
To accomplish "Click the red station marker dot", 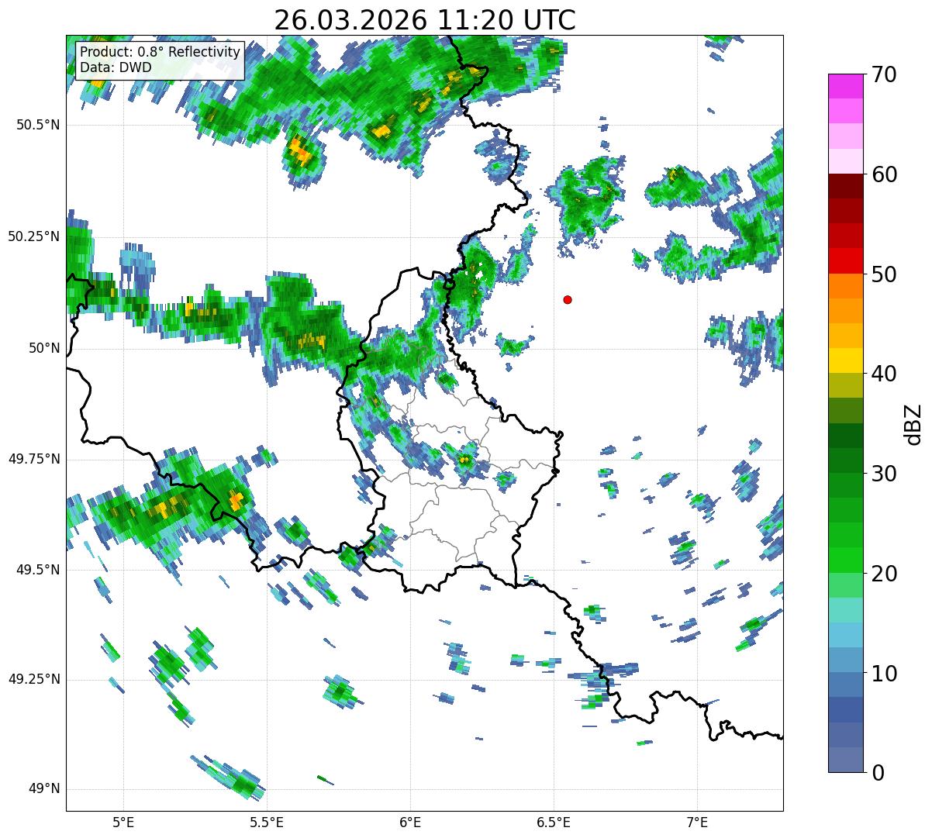I will pyautogui.click(x=568, y=299).
